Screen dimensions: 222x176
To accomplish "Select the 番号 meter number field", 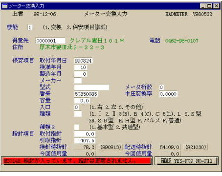I will [86, 94].
